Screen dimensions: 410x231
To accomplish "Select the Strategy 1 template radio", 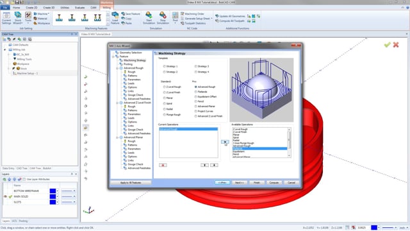I will tap(165, 66).
